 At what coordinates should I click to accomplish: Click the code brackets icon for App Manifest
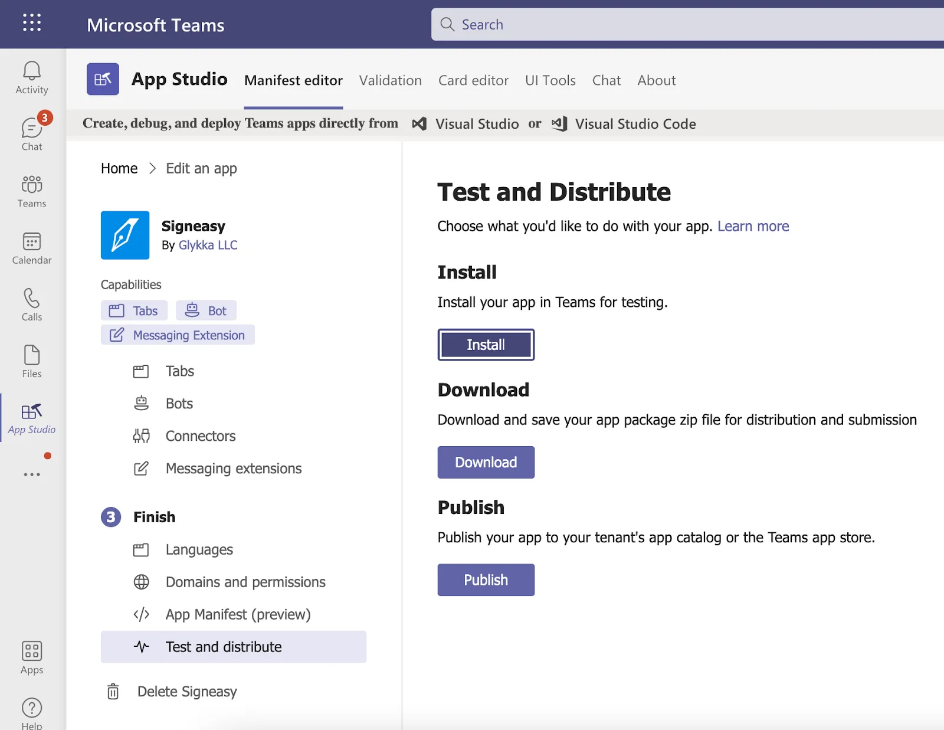(x=141, y=614)
